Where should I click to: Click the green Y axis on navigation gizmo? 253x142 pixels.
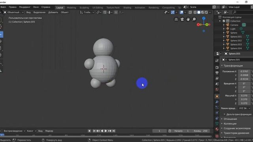coord(207,24)
